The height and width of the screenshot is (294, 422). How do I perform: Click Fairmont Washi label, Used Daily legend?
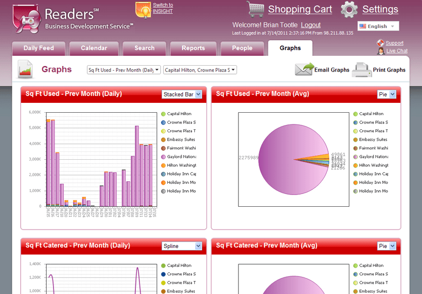tap(182, 148)
